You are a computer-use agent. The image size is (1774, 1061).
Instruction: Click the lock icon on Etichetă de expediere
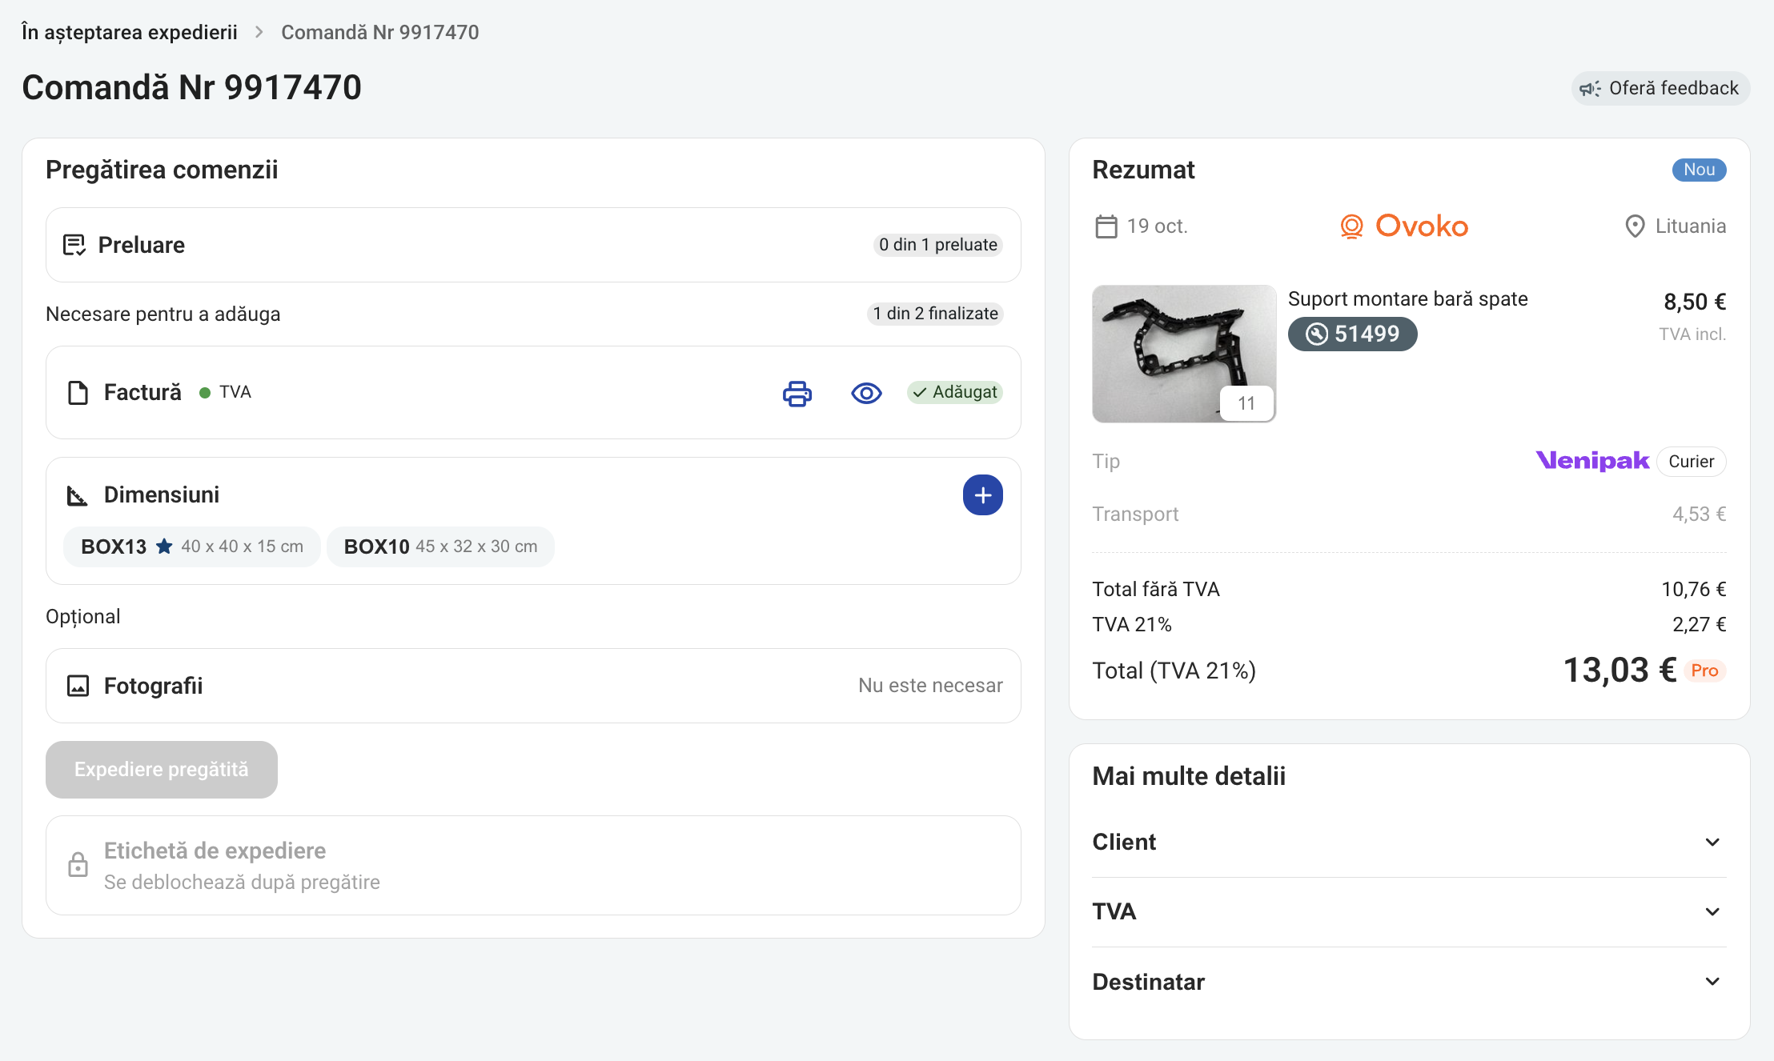[78, 865]
